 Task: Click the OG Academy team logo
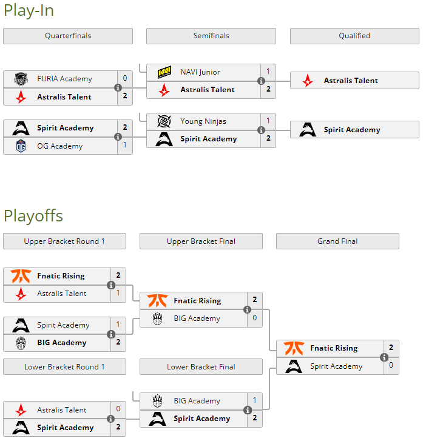[21, 146]
